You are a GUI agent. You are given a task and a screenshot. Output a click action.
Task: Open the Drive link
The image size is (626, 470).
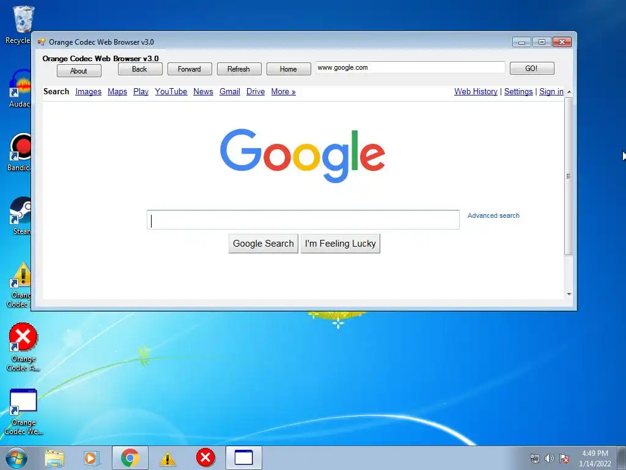[x=256, y=92]
